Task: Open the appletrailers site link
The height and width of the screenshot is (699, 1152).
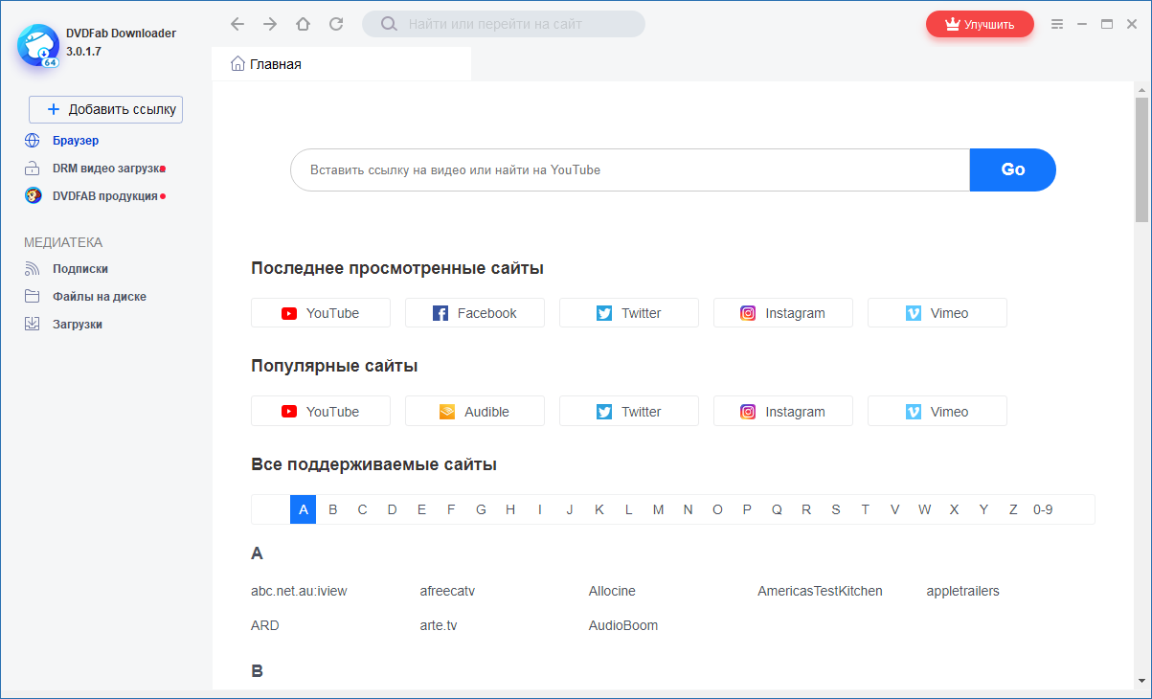Action: [x=962, y=591]
